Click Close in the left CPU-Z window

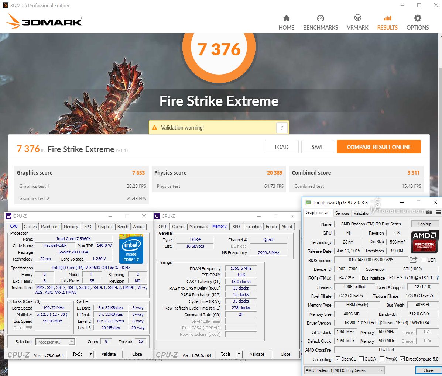coord(137,354)
